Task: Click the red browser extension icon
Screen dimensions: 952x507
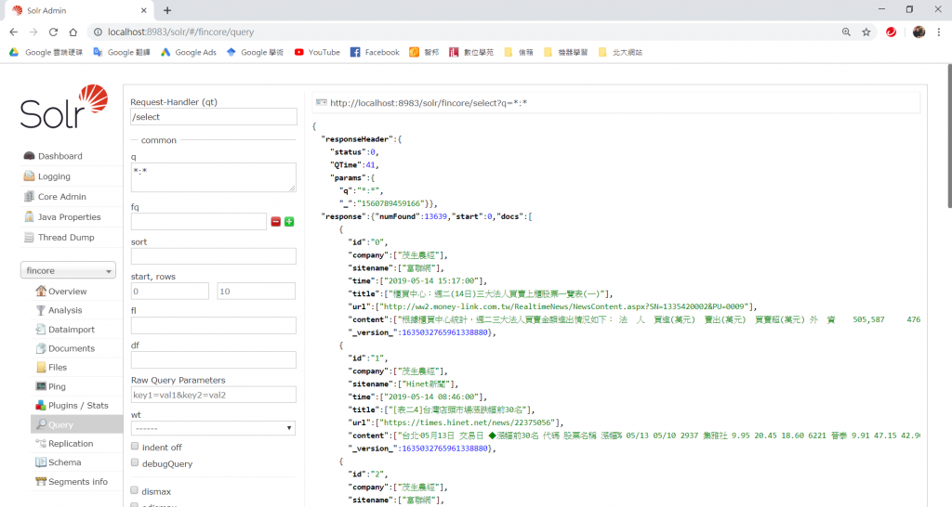Action: (892, 32)
